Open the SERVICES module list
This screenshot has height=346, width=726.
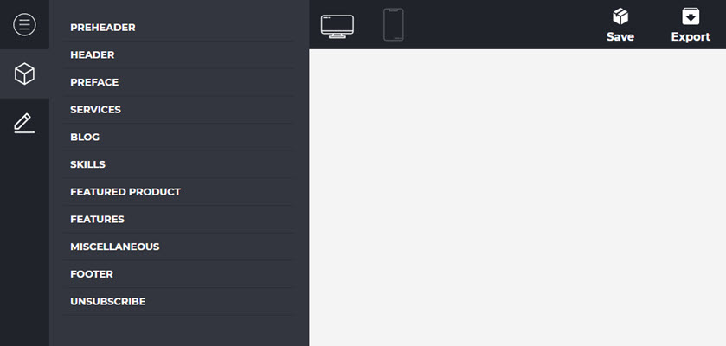[178, 110]
